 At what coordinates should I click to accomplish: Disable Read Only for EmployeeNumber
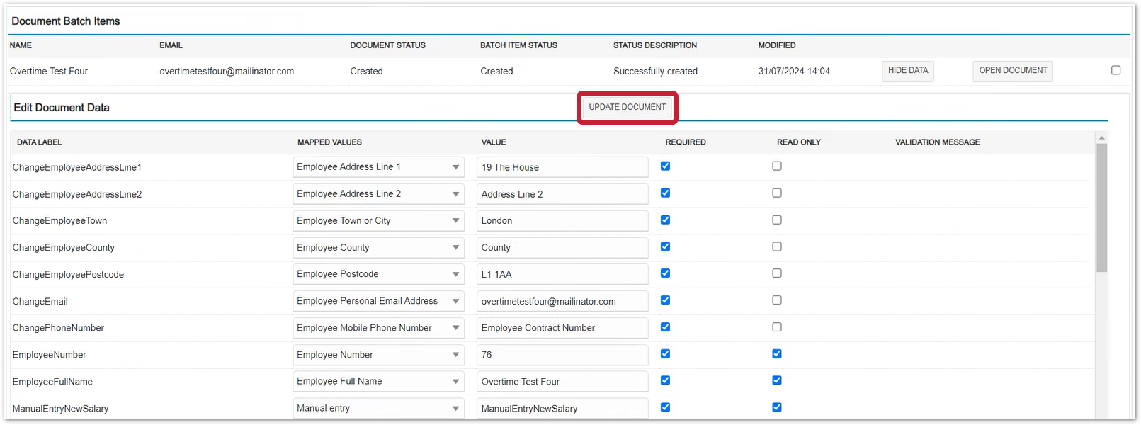pyautogui.click(x=777, y=353)
